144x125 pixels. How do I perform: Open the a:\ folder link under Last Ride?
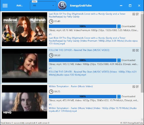50,34
